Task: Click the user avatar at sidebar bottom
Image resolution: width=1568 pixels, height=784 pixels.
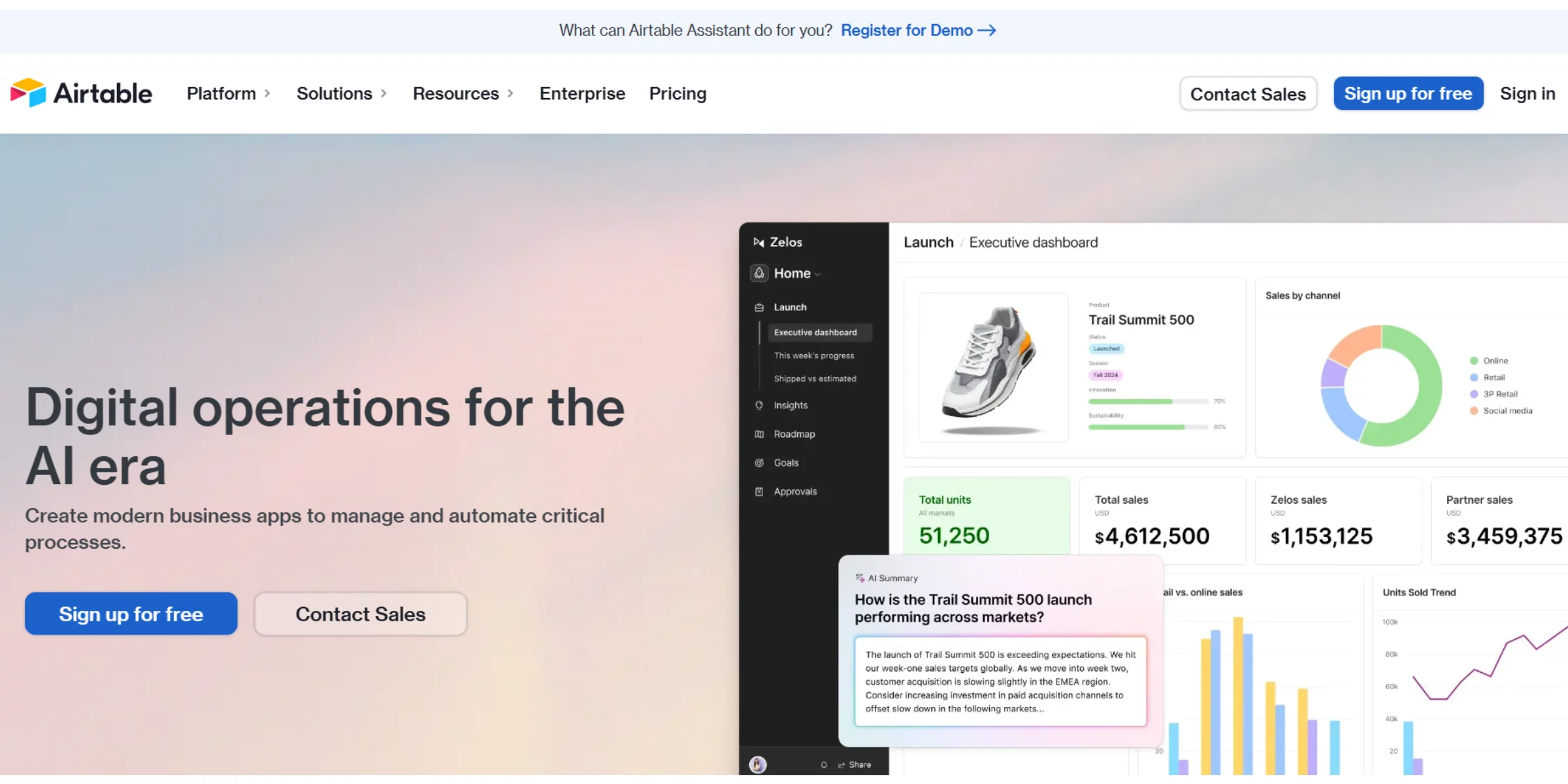Action: 758,764
